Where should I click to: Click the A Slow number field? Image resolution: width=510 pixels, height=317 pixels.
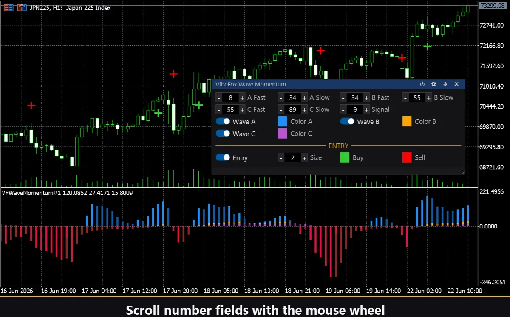pos(293,98)
